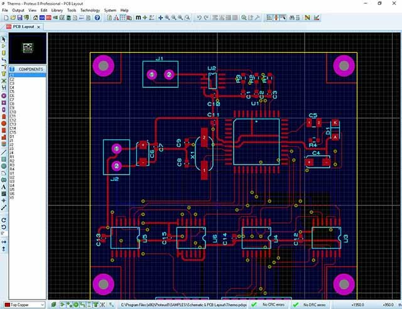
Task: Click the Y-Mirror vertical flip icon
Action: 4,249
